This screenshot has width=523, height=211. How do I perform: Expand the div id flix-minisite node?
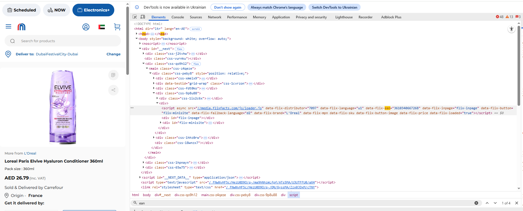coord(161,123)
